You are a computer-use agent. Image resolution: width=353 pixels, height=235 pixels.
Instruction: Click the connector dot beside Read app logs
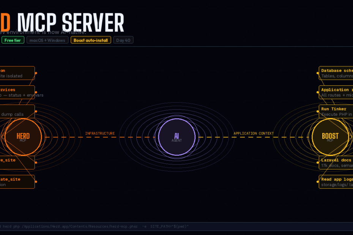pos(318,182)
